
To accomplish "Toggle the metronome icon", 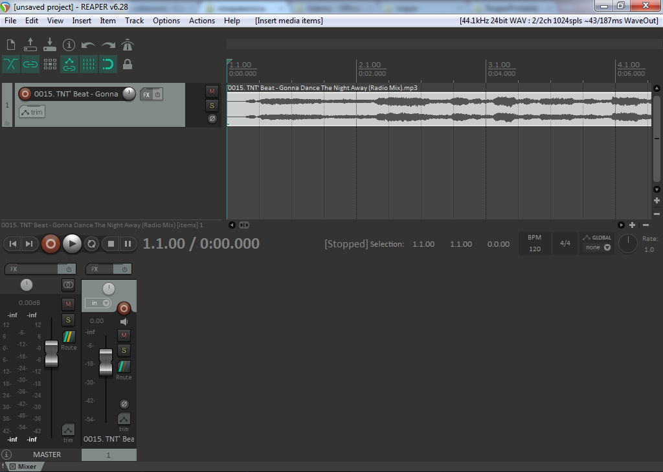I will pyautogui.click(x=128, y=45).
